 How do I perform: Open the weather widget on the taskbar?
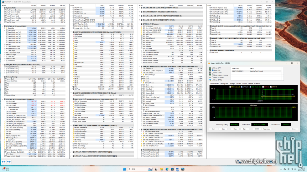[6, 169]
